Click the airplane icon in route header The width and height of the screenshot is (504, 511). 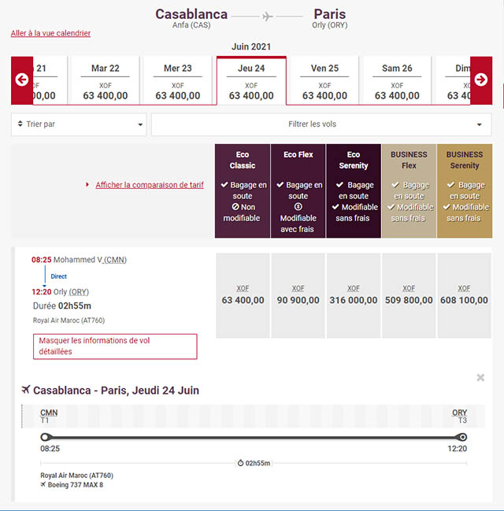(x=268, y=16)
